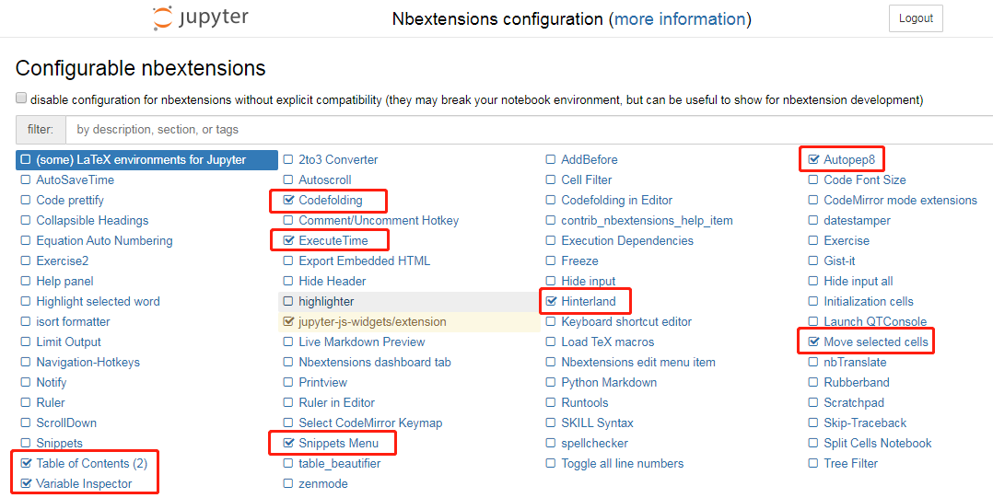Screen dimensions: 993x498
Task: Enable the Collapsible Headings extension
Action: [x=27, y=220]
